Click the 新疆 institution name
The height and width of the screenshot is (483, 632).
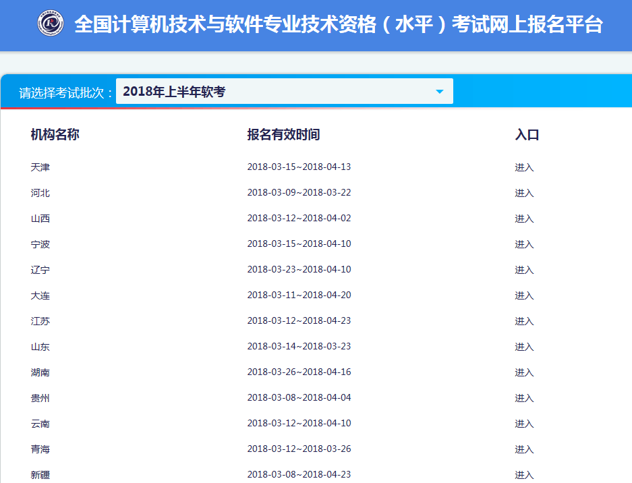pyautogui.click(x=40, y=475)
